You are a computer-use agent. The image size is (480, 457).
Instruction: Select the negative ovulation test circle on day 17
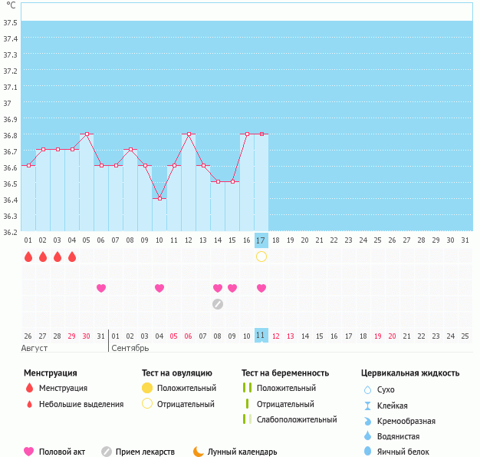pyautogui.click(x=261, y=257)
